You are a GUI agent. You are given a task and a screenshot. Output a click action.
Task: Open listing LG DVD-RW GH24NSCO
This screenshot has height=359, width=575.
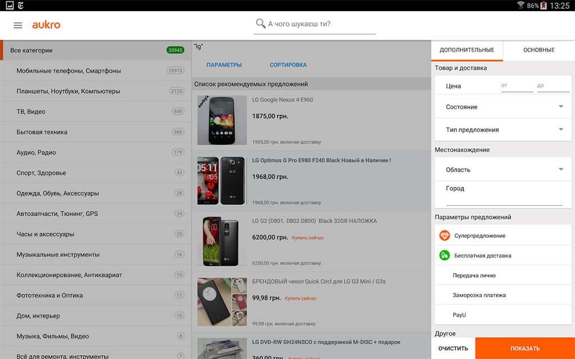(x=326, y=342)
